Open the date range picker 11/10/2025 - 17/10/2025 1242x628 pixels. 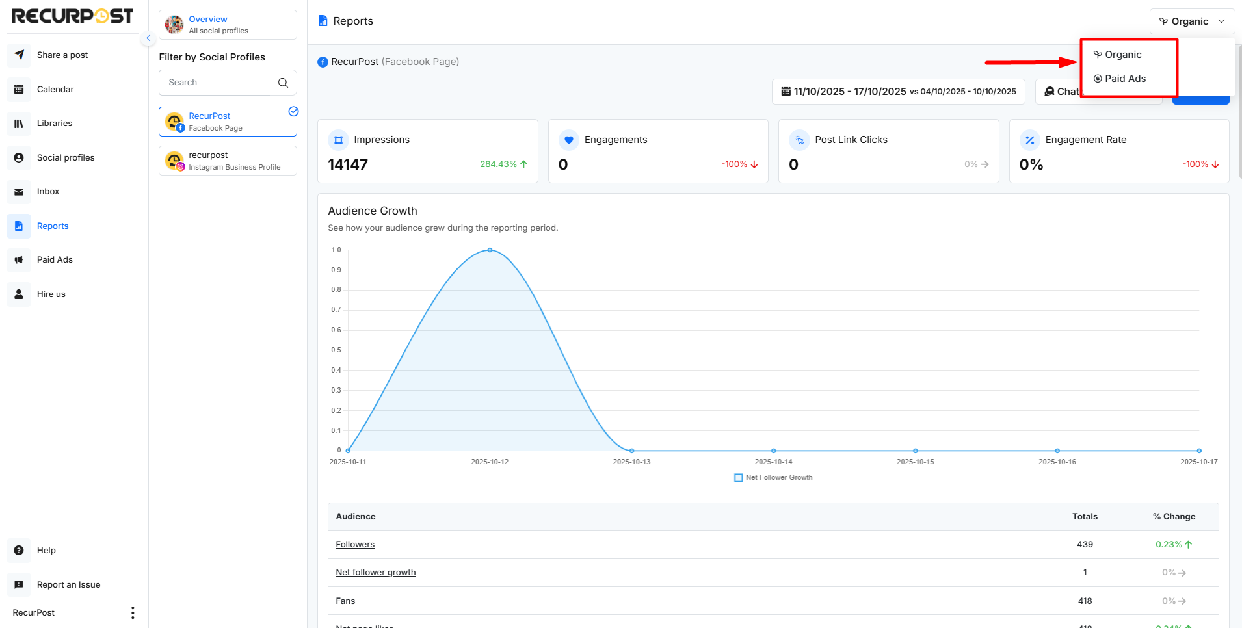[898, 92]
